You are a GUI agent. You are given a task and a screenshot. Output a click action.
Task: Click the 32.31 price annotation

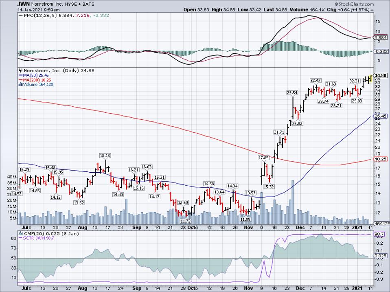pos(355,81)
